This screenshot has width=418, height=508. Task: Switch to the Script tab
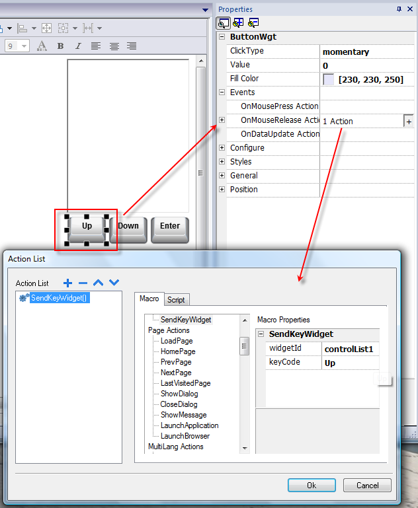(176, 300)
